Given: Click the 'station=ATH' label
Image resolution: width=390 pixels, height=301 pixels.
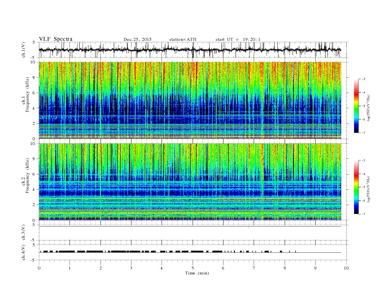Looking at the screenshot, I should click(x=183, y=39).
